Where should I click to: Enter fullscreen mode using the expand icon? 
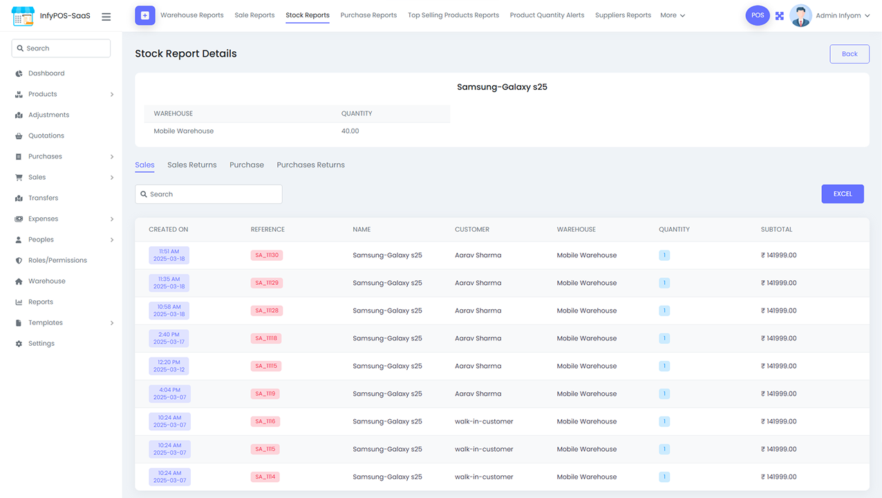(780, 15)
